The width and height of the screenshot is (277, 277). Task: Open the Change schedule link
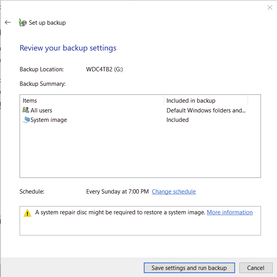pyautogui.click(x=174, y=192)
